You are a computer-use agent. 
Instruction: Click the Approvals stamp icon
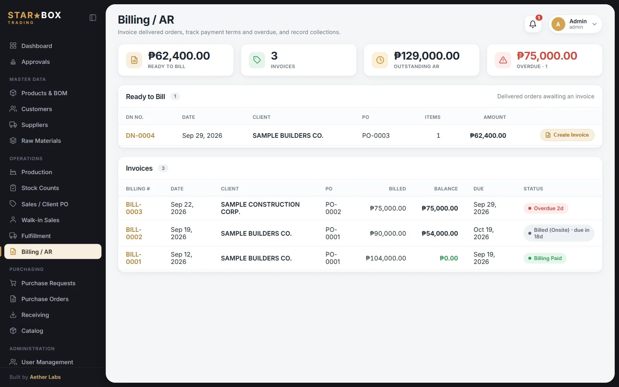click(x=13, y=62)
